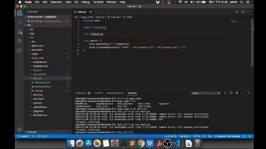Click test_ssl in the breadcrumb path

click(x=100, y=17)
